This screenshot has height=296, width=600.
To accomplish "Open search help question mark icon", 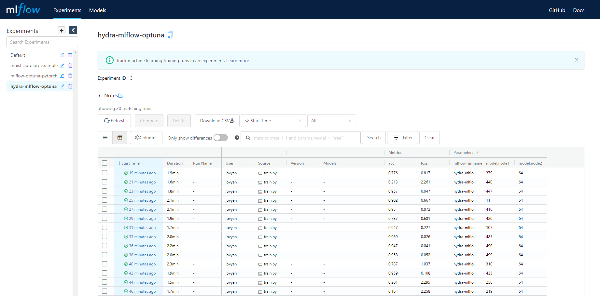I will [237, 138].
